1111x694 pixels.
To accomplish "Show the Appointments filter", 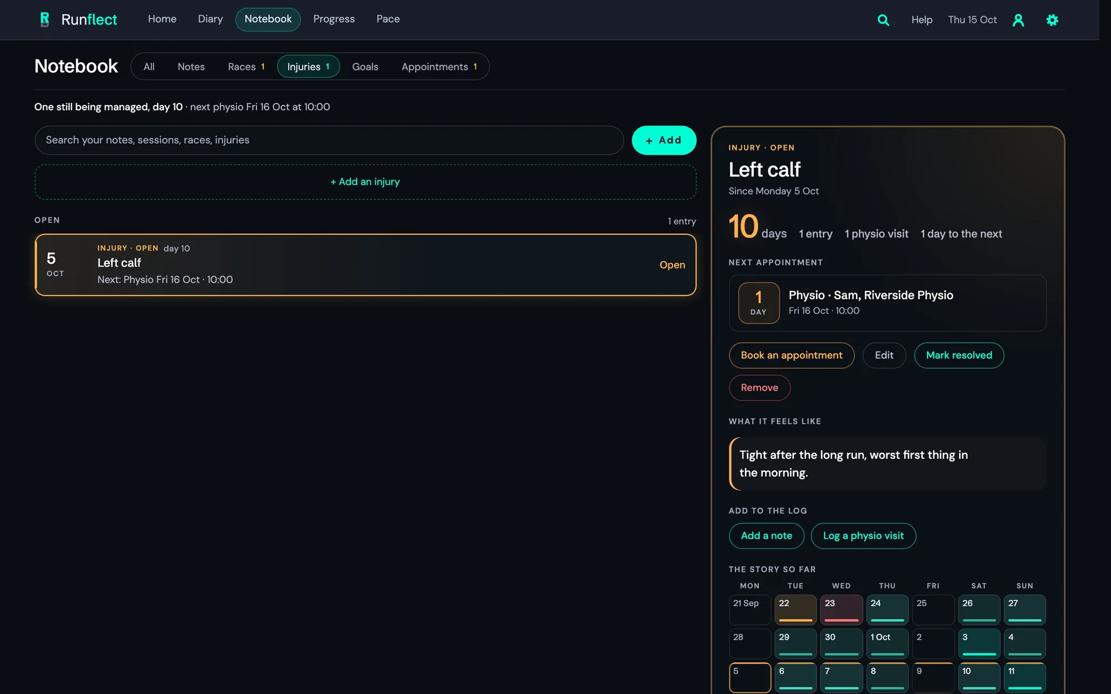I will tap(439, 67).
